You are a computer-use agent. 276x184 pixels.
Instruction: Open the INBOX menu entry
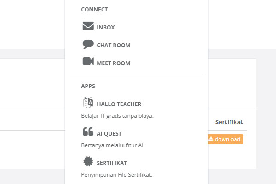[x=106, y=28]
